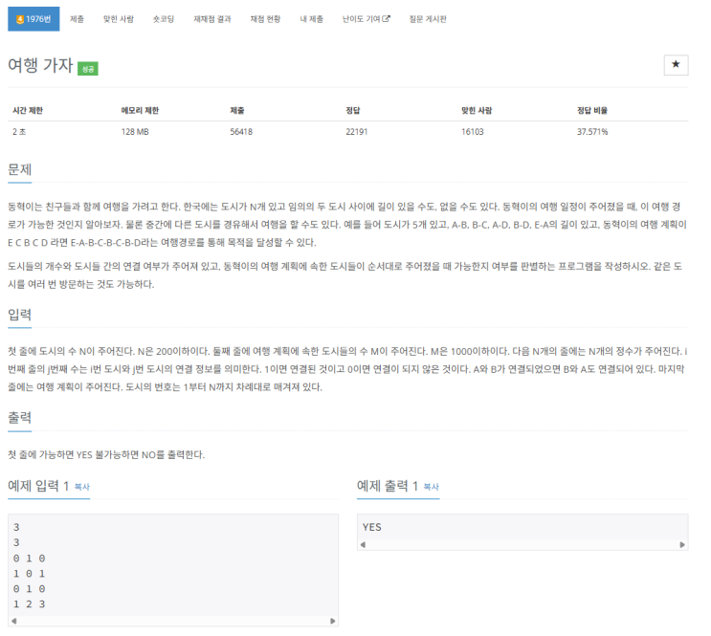
Task: Open the 1976번 problem tab
Action: coord(33,19)
